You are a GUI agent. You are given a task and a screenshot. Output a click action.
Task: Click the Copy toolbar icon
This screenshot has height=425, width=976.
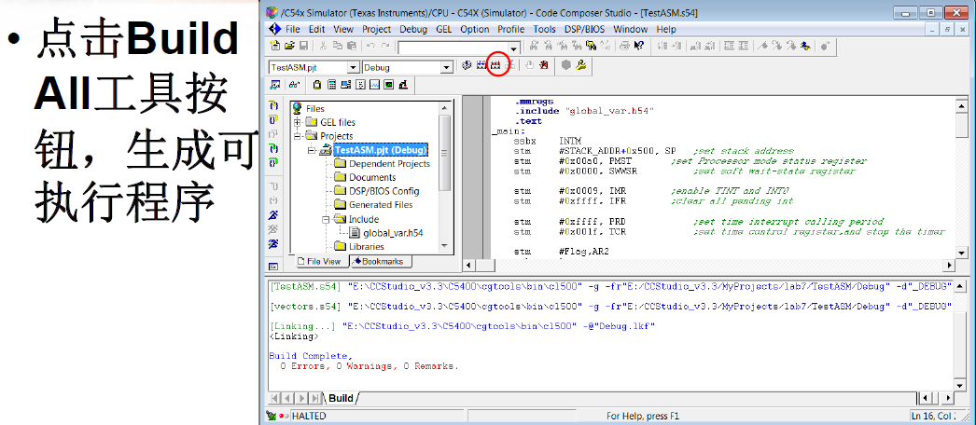[x=338, y=46]
